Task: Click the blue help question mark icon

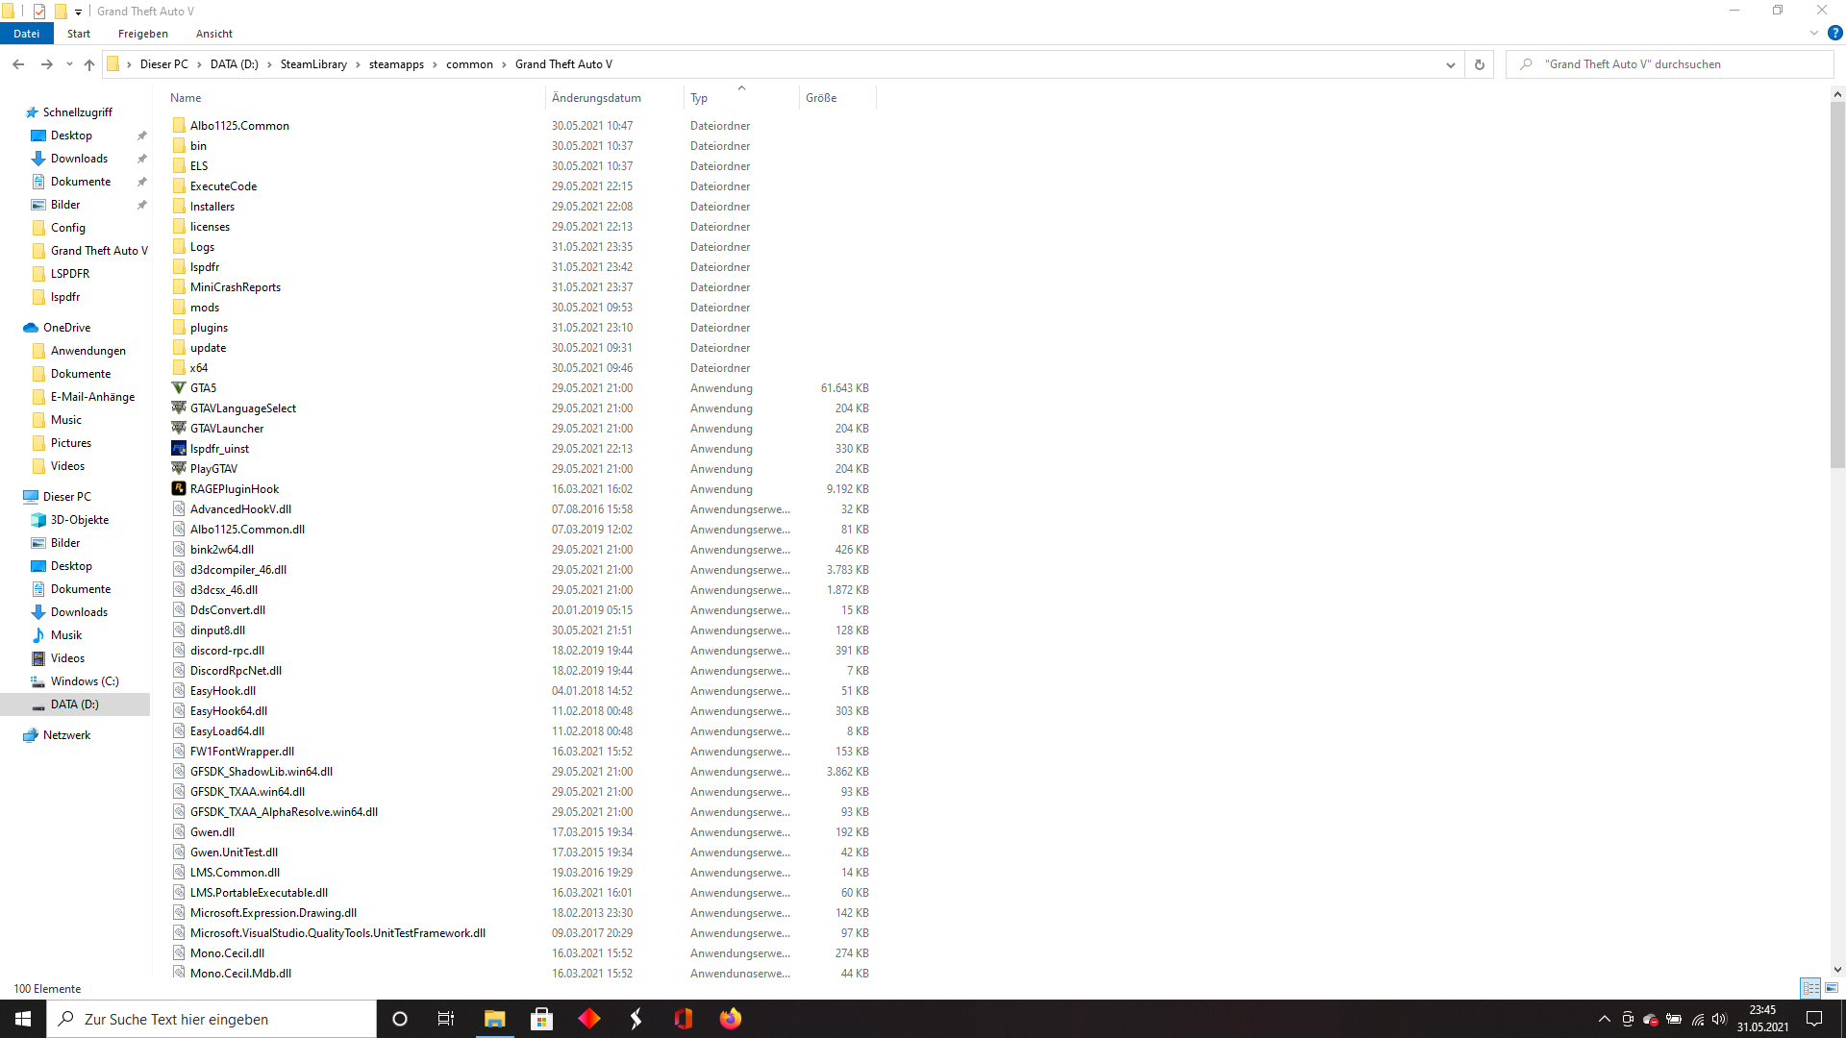Action: tap(1834, 33)
